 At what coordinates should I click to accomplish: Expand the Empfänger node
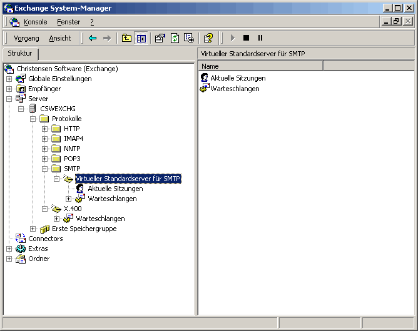tap(9, 89)
